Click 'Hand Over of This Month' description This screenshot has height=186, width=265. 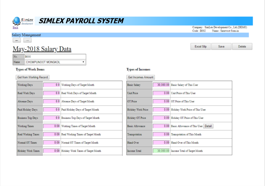pyautogui.click(x=185, y=143)
